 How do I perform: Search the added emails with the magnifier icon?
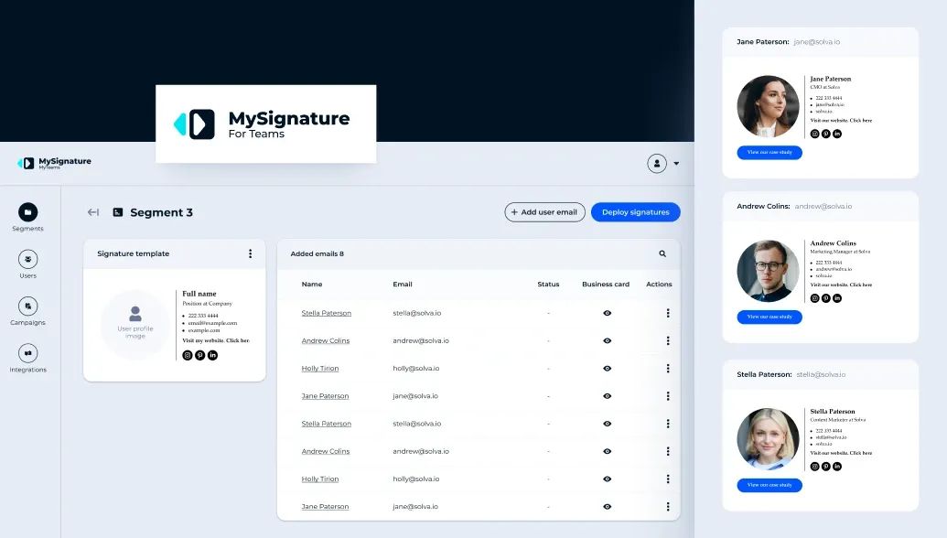pyautogui.click(x=662, y=253)
